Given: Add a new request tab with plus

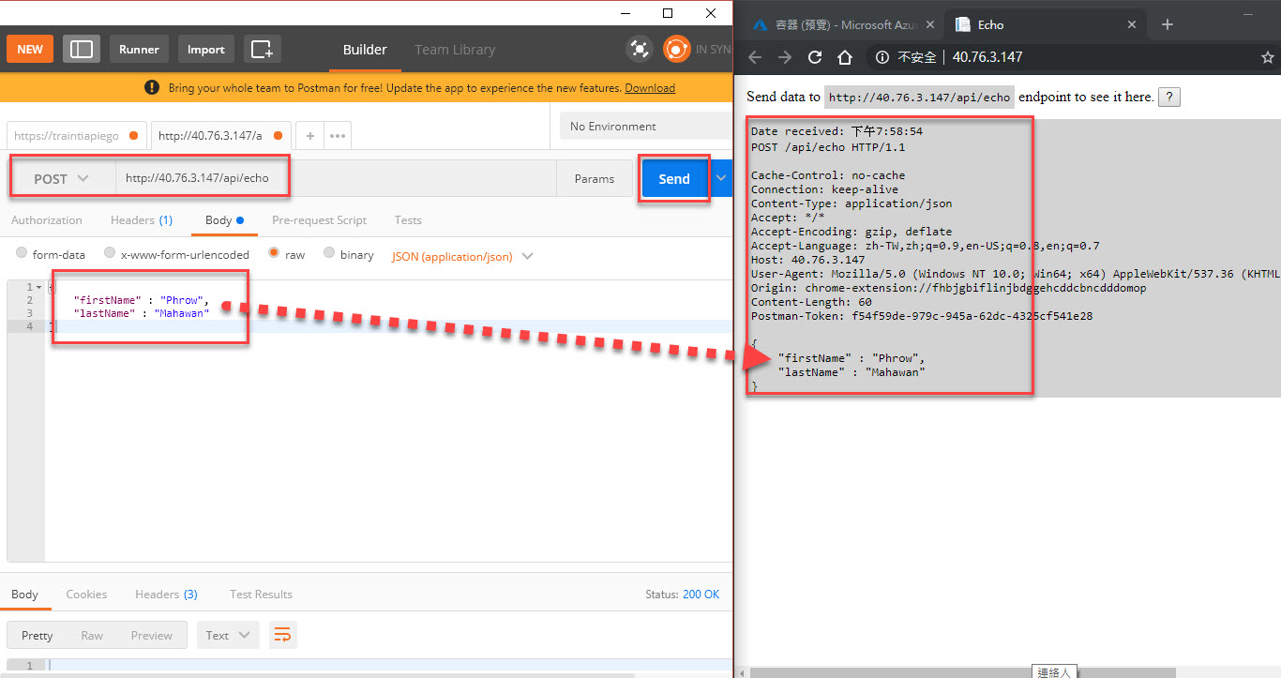Looking at the screenshot, I should point(310,135).
